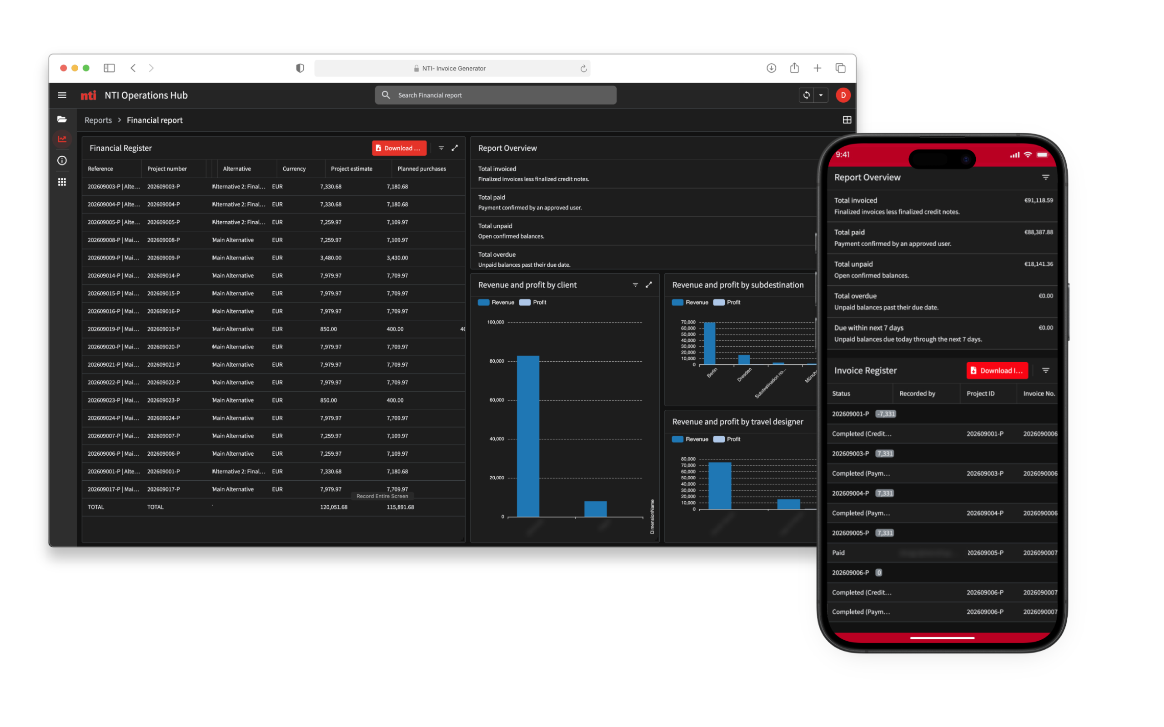Click the sync refresh icon in the header
1164x727 pixels.
(807, 95)
